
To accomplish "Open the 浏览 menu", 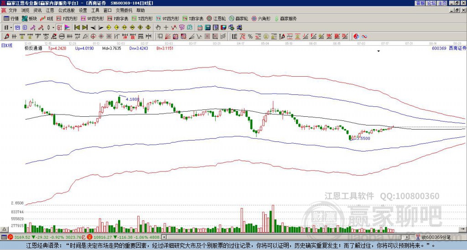I will (25, 10).
